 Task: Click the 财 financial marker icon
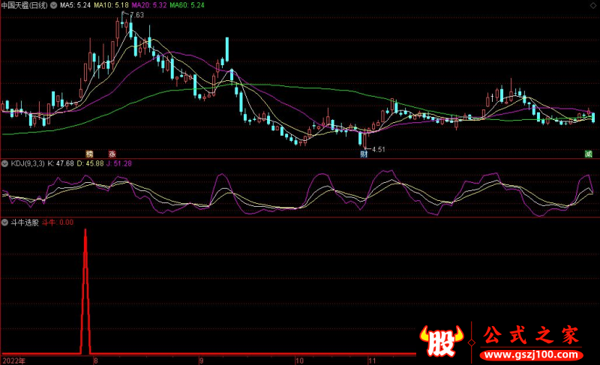pyautogui.click(x=364, y=154)
